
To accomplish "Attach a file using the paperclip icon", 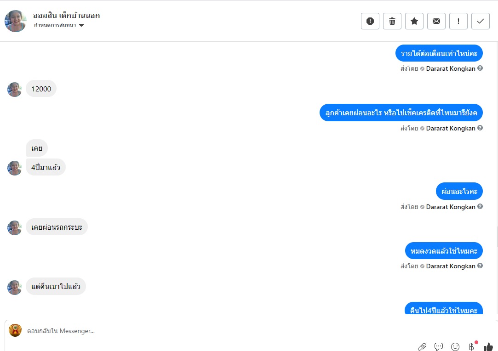I will (x=422, y=346).
